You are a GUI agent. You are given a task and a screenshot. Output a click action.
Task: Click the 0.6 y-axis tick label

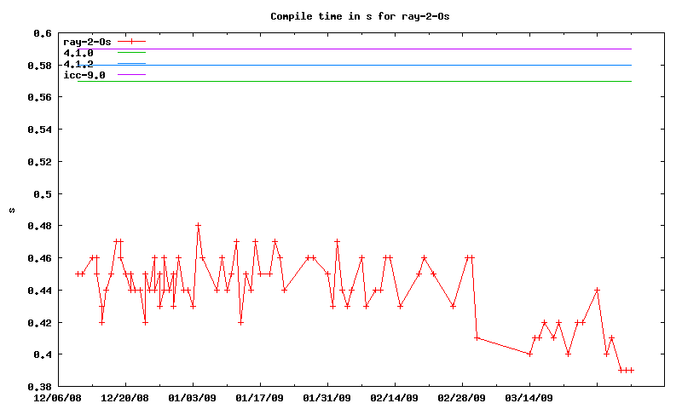click(x=43, y=33)
